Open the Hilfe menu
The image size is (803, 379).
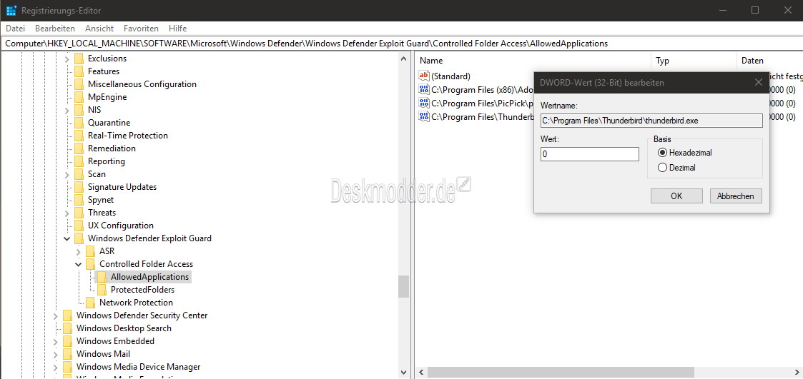[x=178, y=28]
